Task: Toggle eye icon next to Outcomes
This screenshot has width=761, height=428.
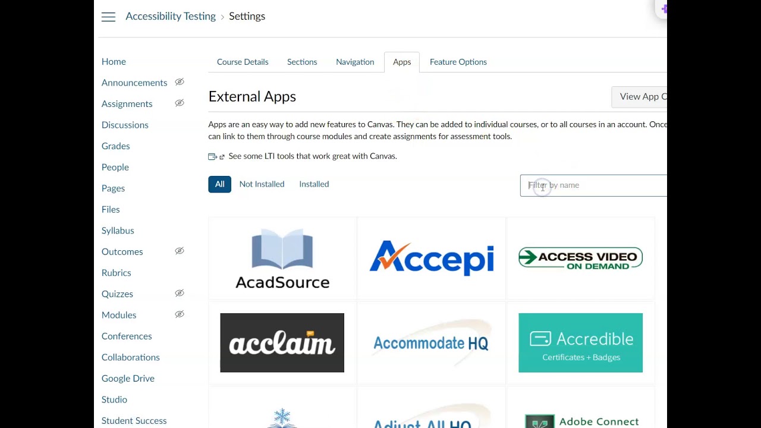Action: (x=180, y=251)
